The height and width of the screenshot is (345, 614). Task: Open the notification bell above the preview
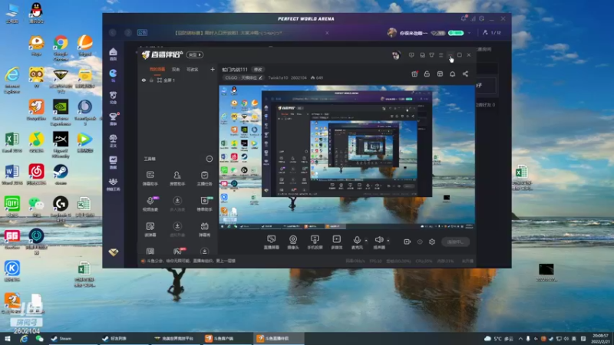(x=452, y=74)
